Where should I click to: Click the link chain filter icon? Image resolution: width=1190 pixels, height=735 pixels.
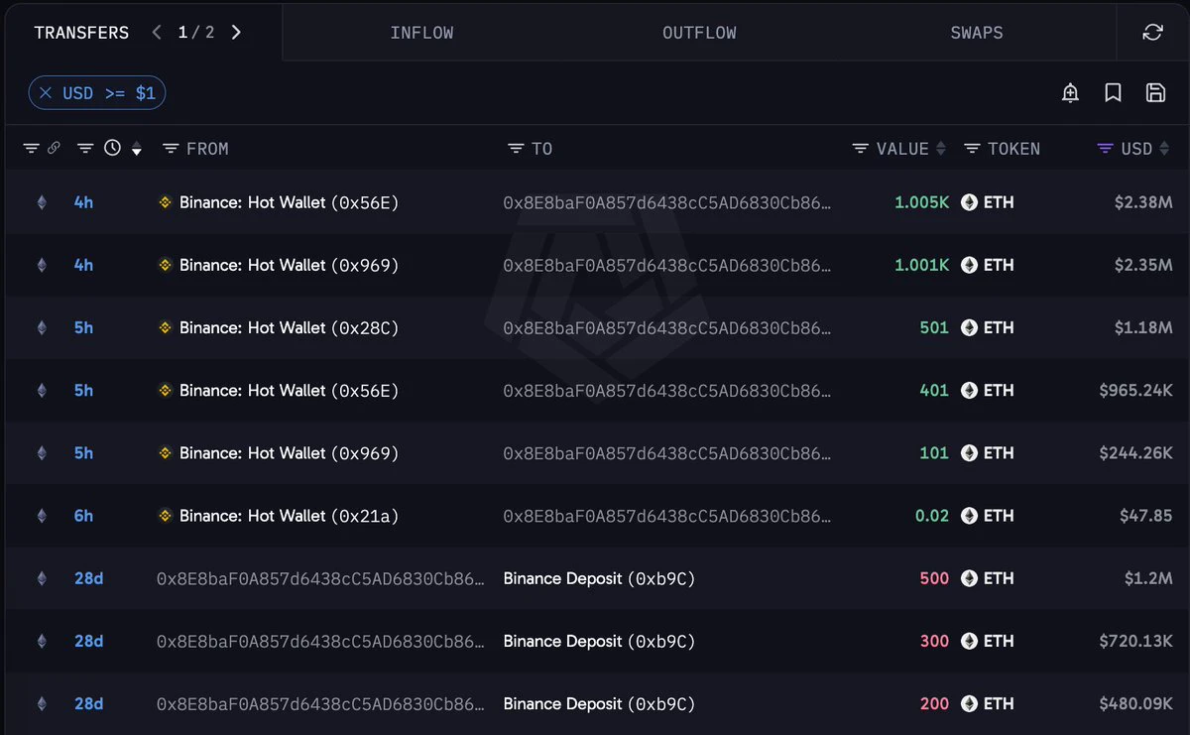pyautogui.click(x=54, y=148)
